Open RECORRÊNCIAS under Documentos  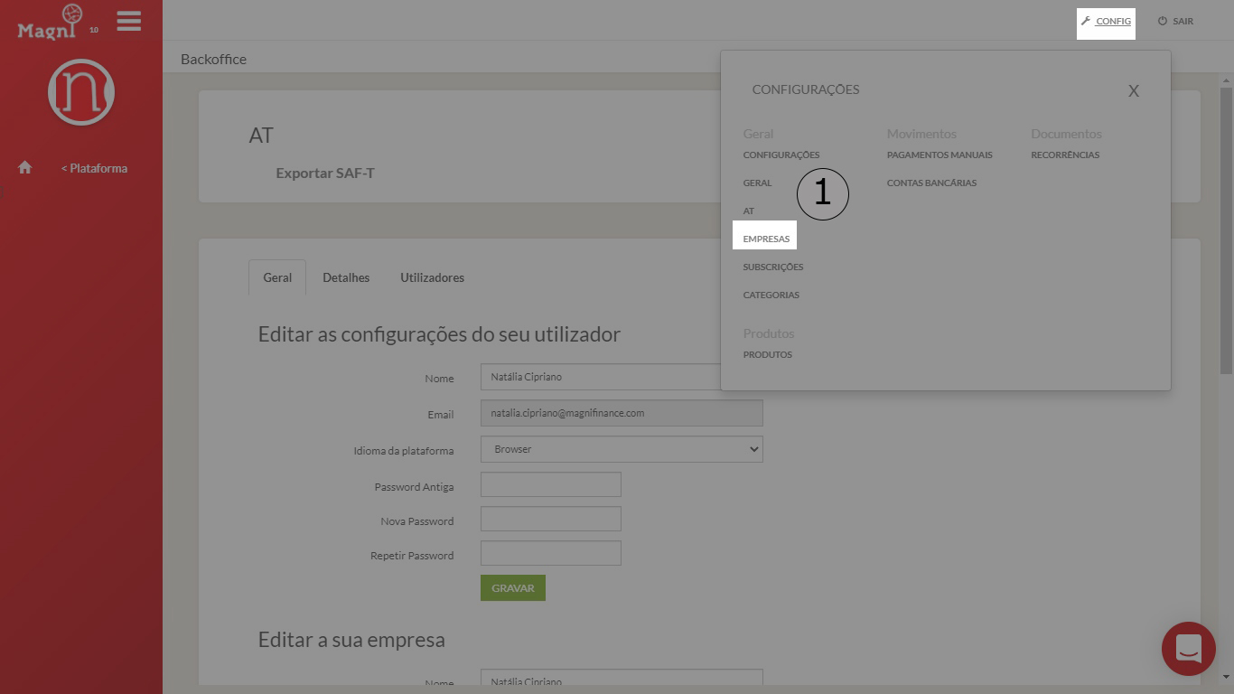click(1066, 154)
